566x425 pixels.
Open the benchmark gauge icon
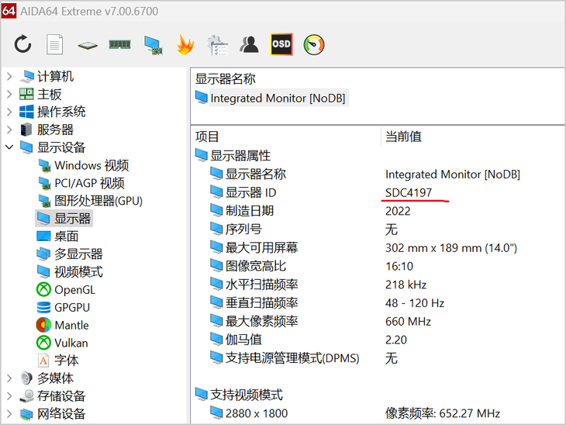[x=314, y=45]
